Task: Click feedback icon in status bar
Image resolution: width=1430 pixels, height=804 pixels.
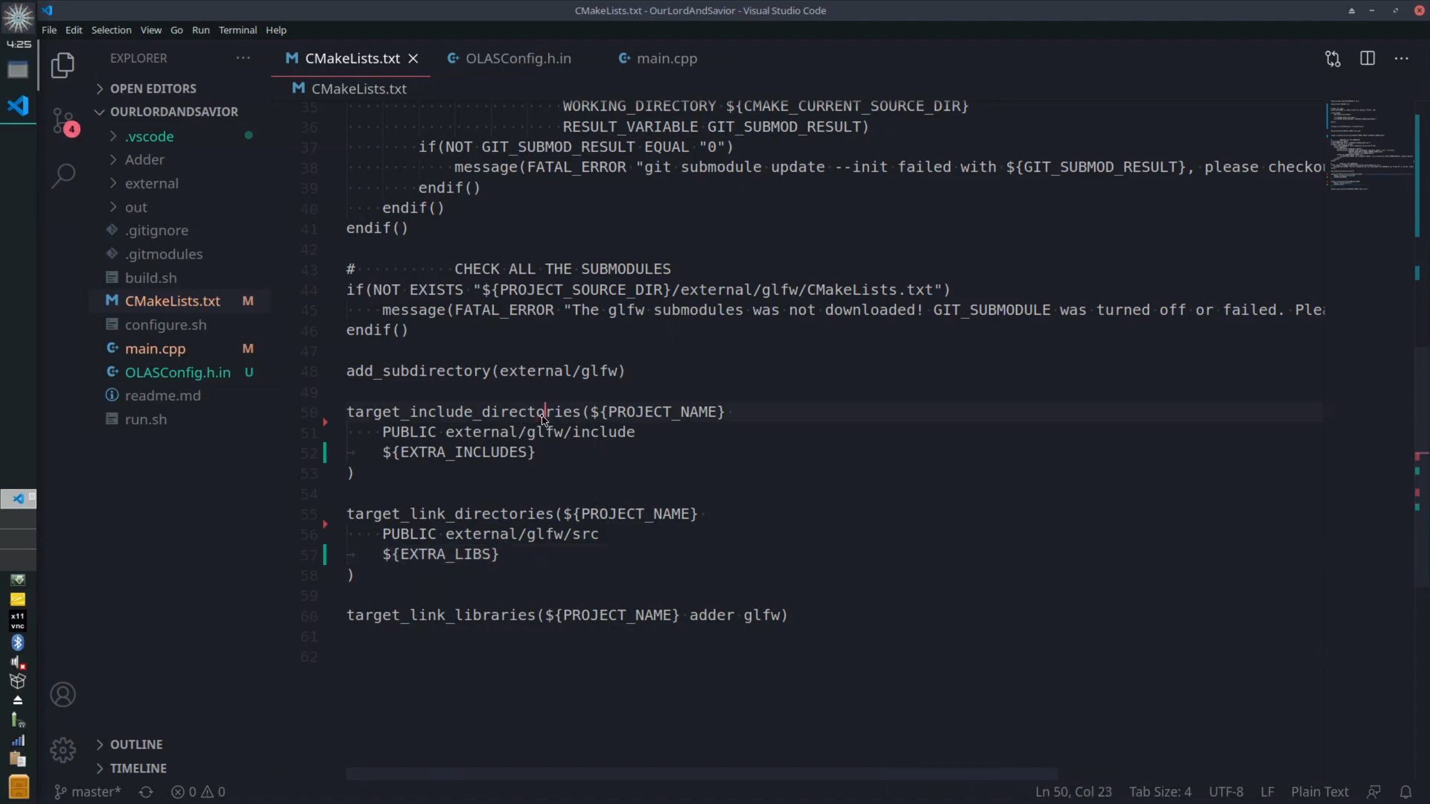Action: 1374,792
